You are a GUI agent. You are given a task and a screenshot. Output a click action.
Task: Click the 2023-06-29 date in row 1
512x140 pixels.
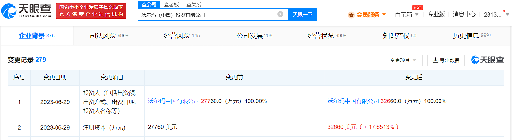click(55, 102)
